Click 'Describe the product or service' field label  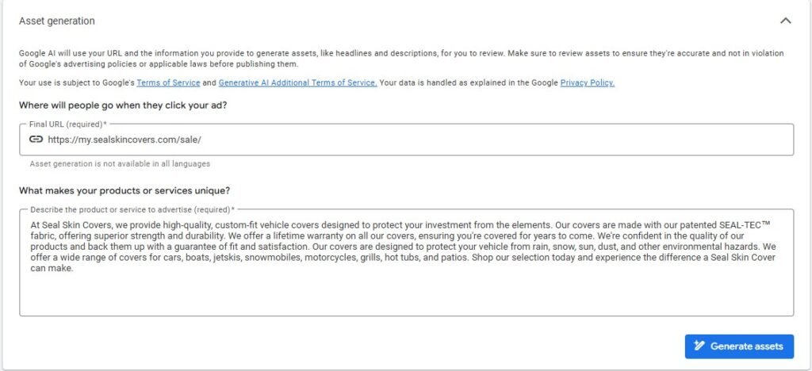(x=132, y=209)
